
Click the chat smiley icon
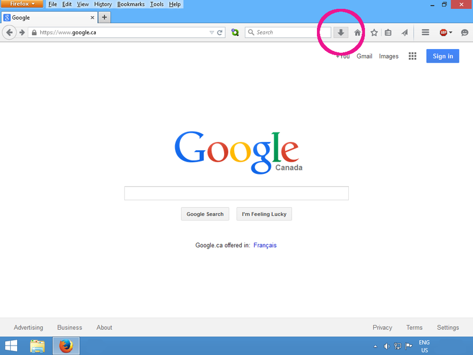pyautogui.click(x=465, y=33)
